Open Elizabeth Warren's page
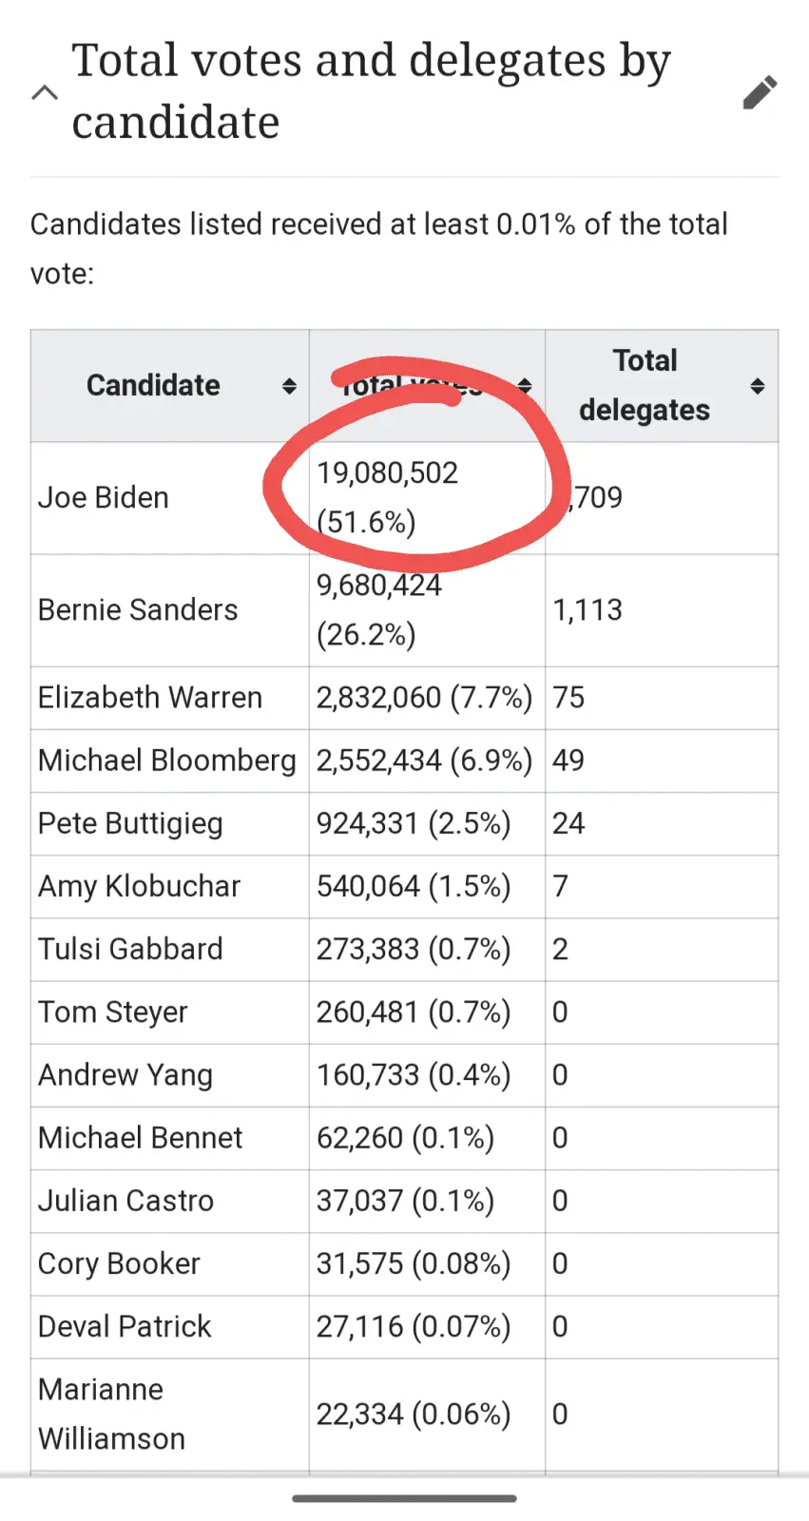This screenshot has height=1521, width=809. 150,698
